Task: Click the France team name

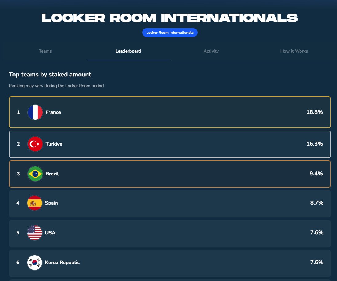Action: (53, 112)
